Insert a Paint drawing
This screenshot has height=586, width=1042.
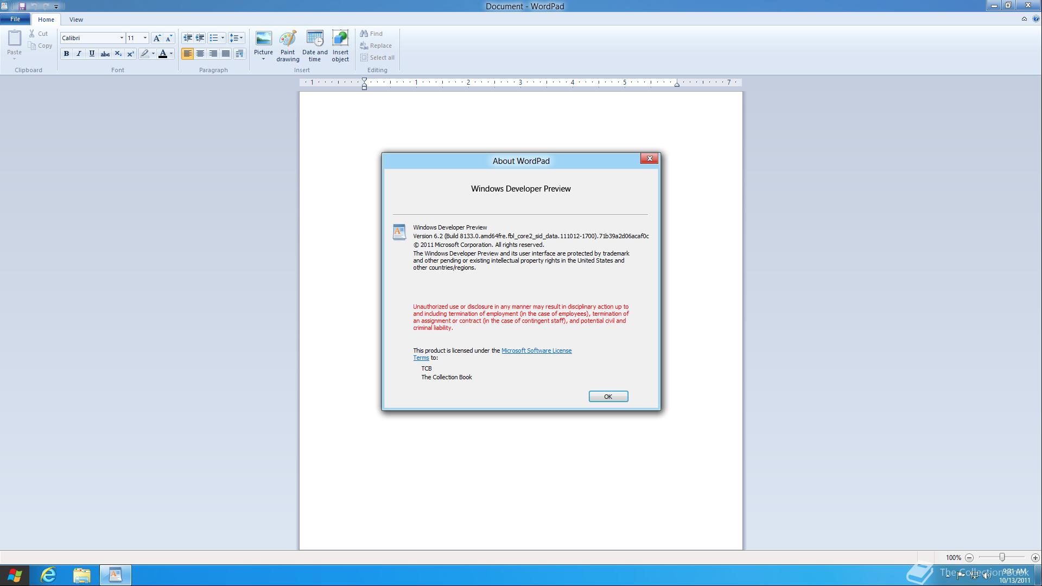[288, 47]
